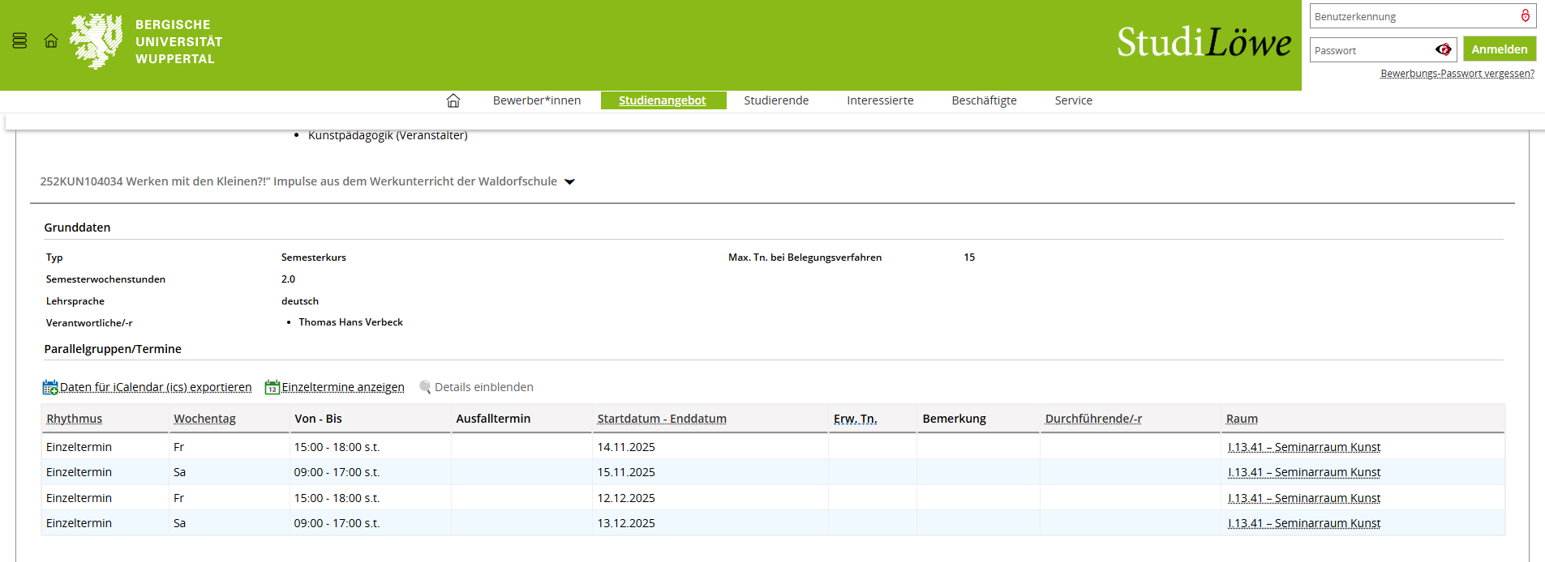Click the home icon in green header

click(x=51, y=40)
